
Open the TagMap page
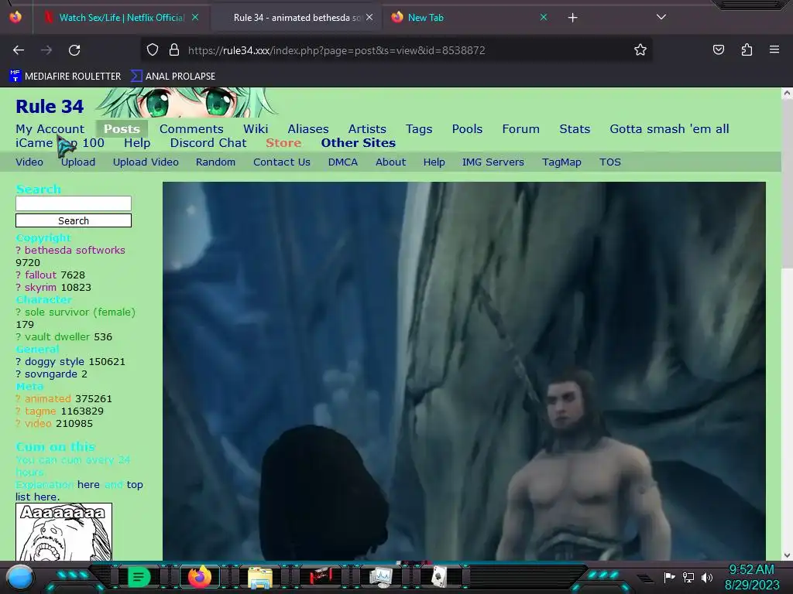pyautogui.click(x=561, y=162)
